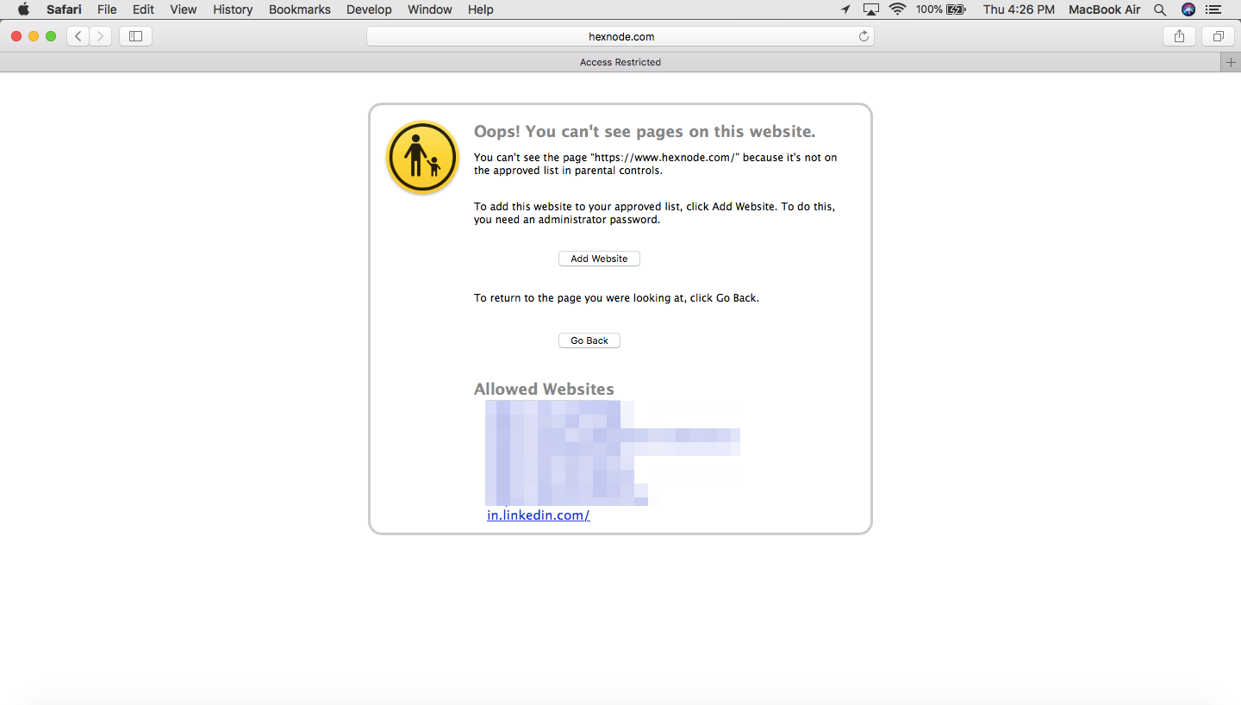Reload the page using refresh icon
Image resolution: width=1241 pixels, height=705 pixels.
tap(864, 36)
